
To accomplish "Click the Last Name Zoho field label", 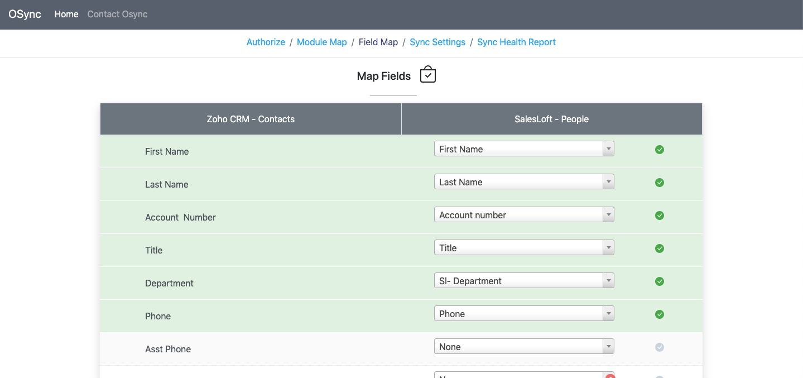I will 166,184.
